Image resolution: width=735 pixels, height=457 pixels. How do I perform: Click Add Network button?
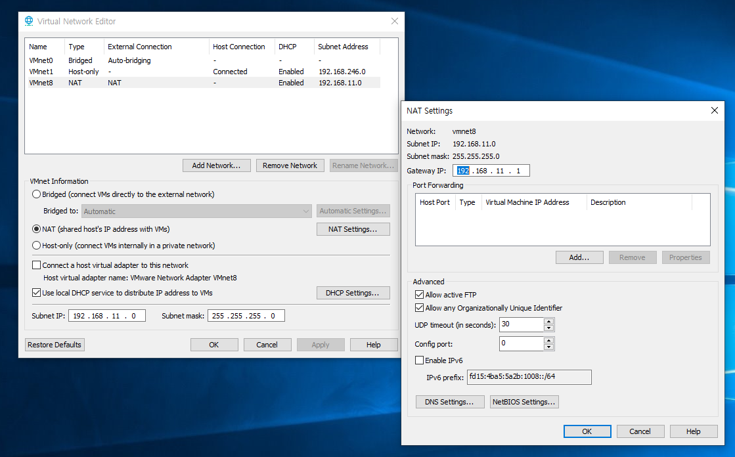point(217,165)
